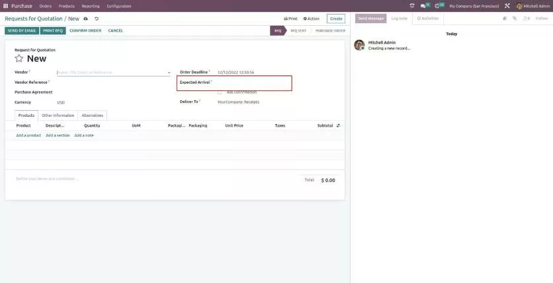Click Mitchell Admin message avatar in chatter
This screenshot has width=553, height=283.
click(x=359, y=45)
